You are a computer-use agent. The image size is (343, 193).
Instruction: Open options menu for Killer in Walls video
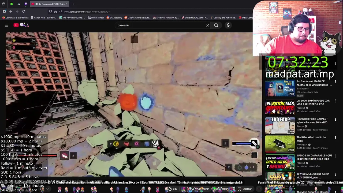(335, 138)
